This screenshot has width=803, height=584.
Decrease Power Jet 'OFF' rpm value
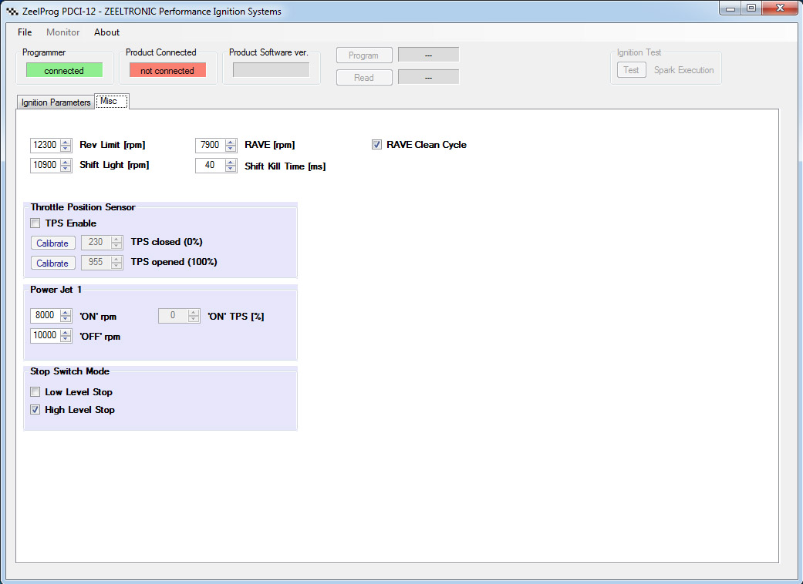click(66, 339)
